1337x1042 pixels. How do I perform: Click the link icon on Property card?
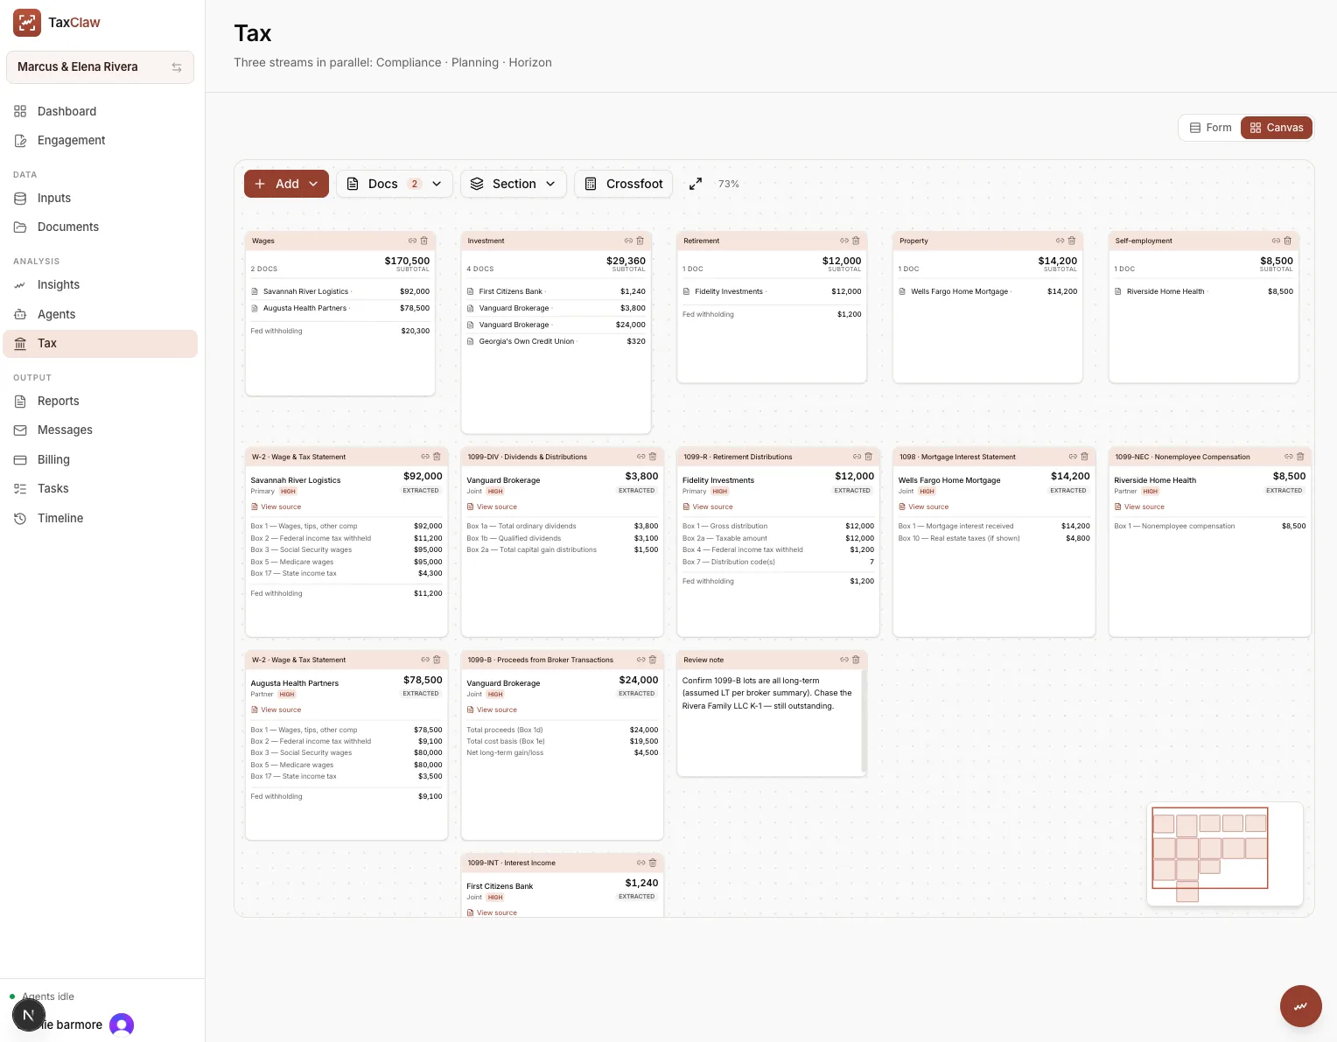(1060, 241)
